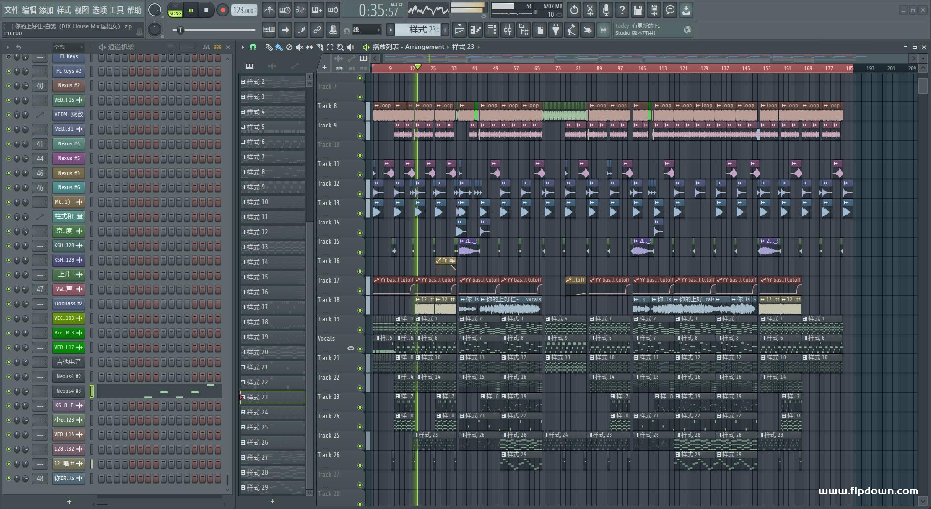This screenshot has height=509, width=931.
Task: Toggle PAT/SONG mode switch
Action: (x=175, y=11)
